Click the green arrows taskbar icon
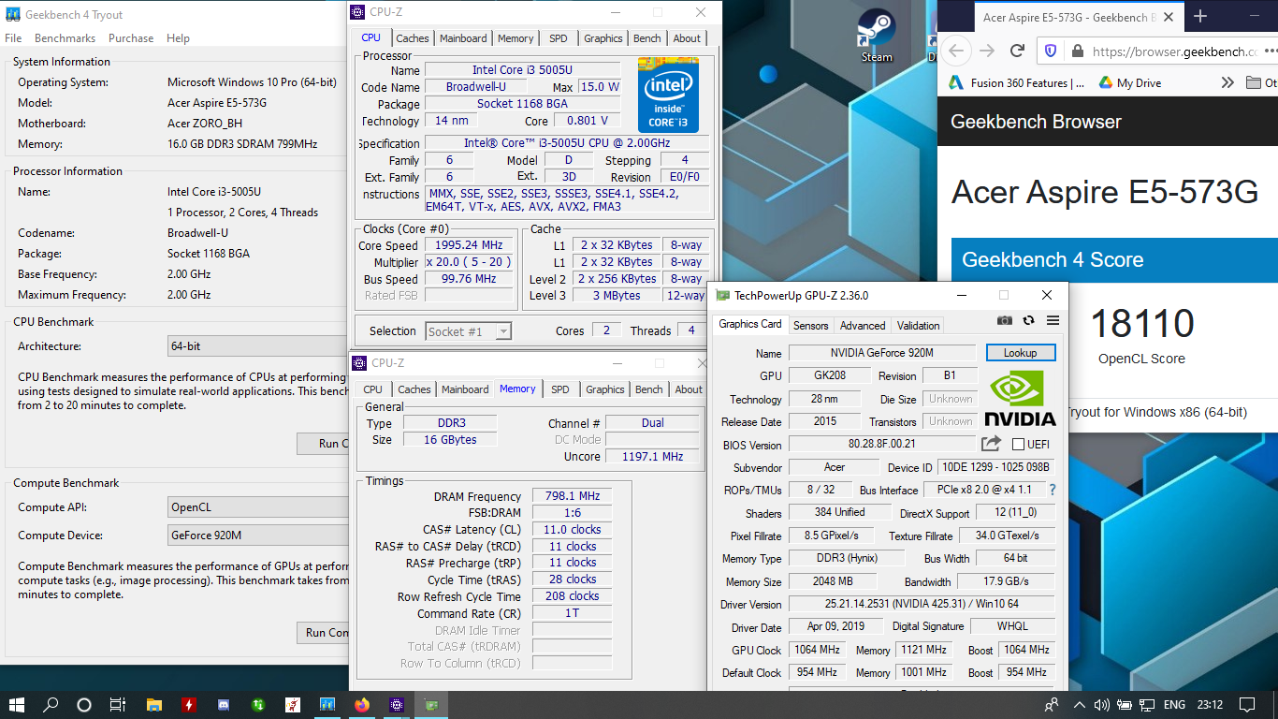The height and width of the screenshot is (719, 1278). 258,704
